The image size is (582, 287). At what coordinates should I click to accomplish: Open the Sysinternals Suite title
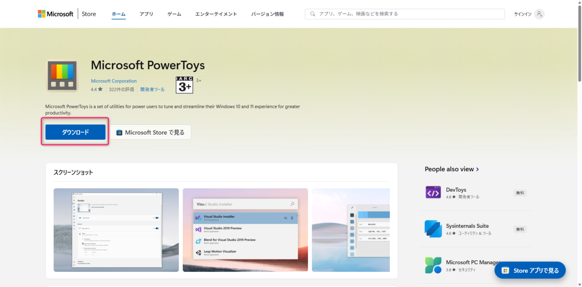pyautogui.click(x=468, y=226)
